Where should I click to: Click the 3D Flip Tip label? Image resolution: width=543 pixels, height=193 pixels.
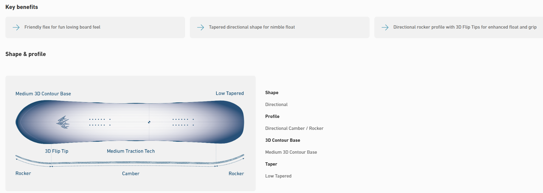tap(57, 151)
